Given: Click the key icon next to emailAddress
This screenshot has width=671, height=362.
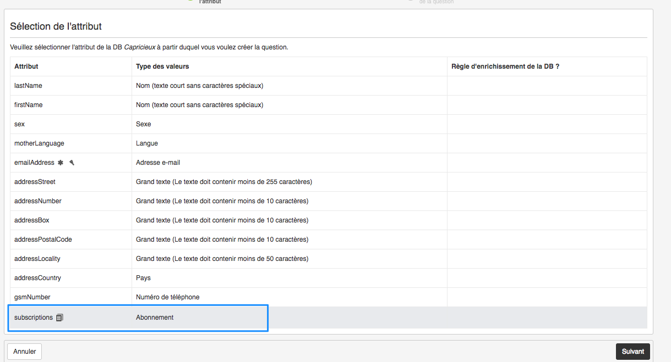Looking at the screenshot, I should point(72,163).
